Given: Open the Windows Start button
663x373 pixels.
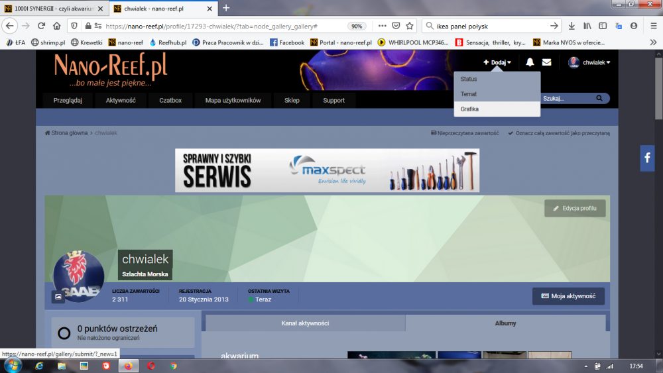Looking at the screenshot, I should tap(12, 365).
